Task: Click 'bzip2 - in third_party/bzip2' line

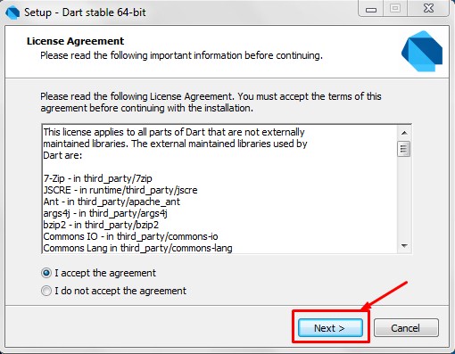Action: point(101,225)
